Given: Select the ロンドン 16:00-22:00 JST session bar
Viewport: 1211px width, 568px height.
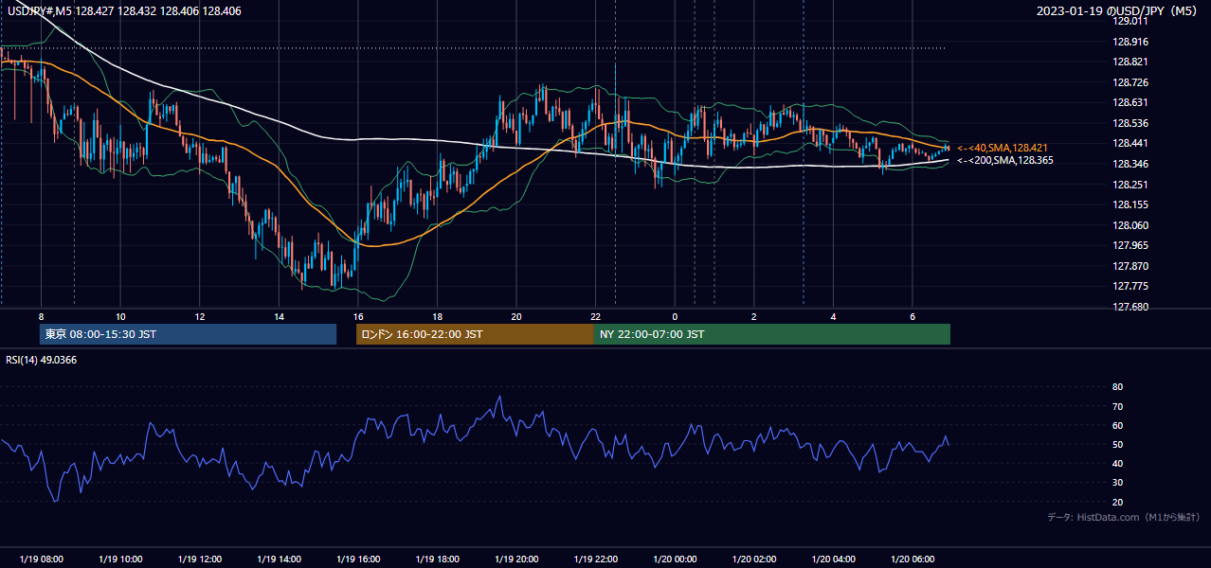Looking at the screenshot, I should pos(475,334).
